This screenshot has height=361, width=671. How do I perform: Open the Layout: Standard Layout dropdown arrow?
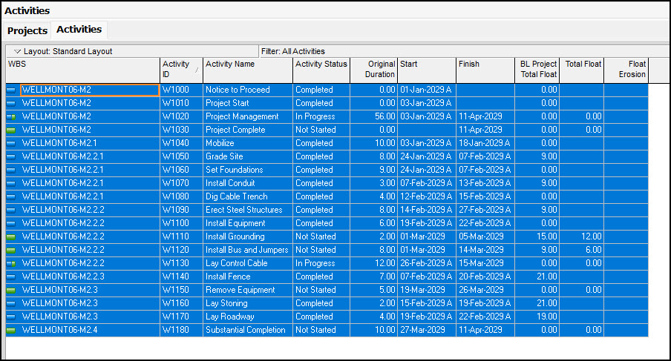coord(18,51)
